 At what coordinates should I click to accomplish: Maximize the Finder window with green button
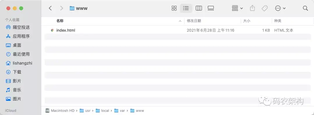(x=21, y=8)
